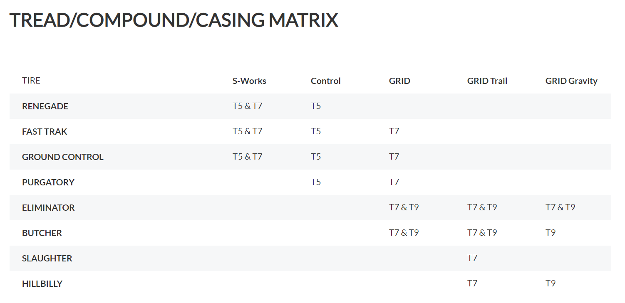The height and width of the screenshot is (303, 625).
Task: Click the HILLBILLY tire name
Action: point(42,284)
